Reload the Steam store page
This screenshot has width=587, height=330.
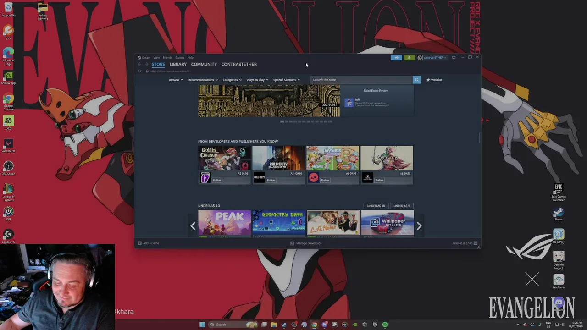[139, 71]
